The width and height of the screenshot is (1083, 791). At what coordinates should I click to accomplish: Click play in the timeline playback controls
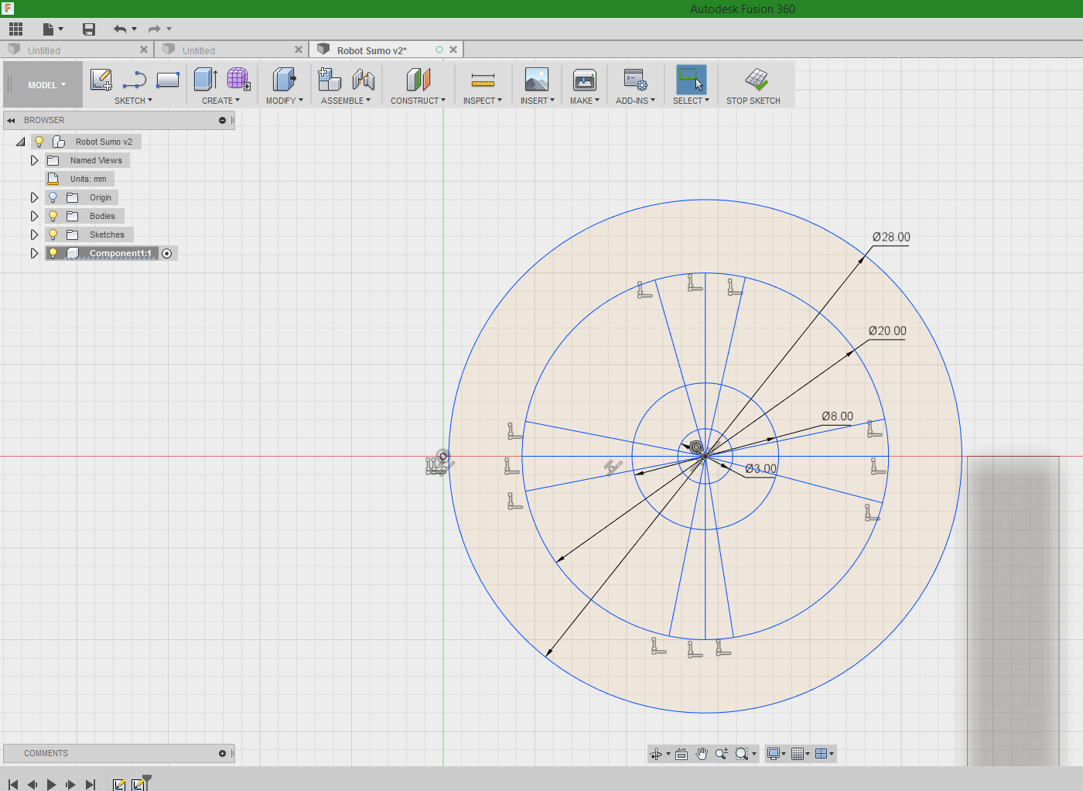tap(51, 784)
